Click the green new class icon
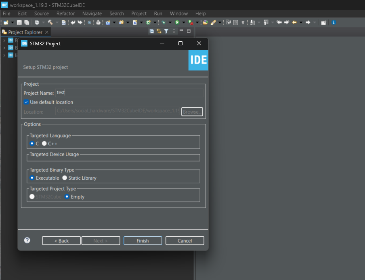Viewport: 365px width, 280px height. point(148,22)
